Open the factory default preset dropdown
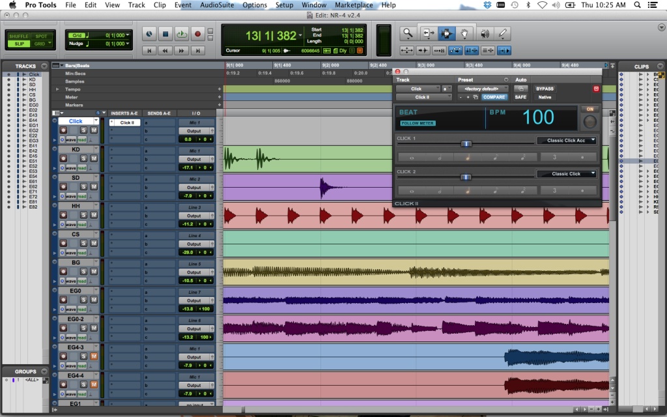Viewport: 667px width, 417px height. click(x=483, y=89)
